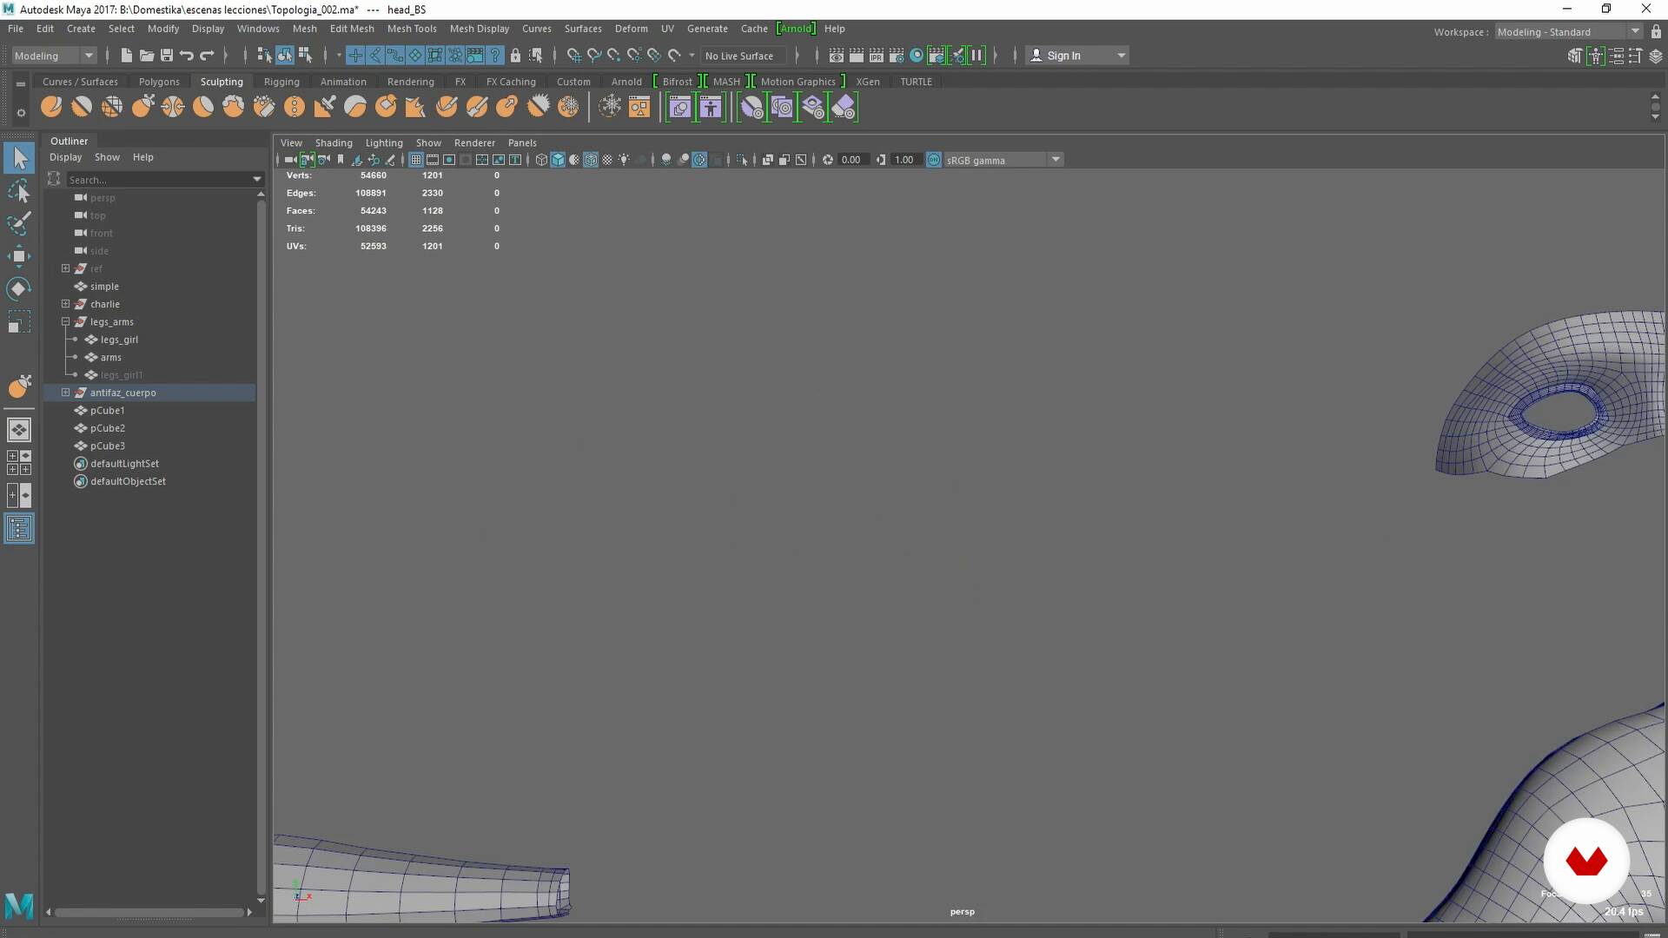Image resolution: width=1668 pixels, height=938 pixels.
Task: Open the Mesh Tools menu
Action: click(x=411, y=29)
